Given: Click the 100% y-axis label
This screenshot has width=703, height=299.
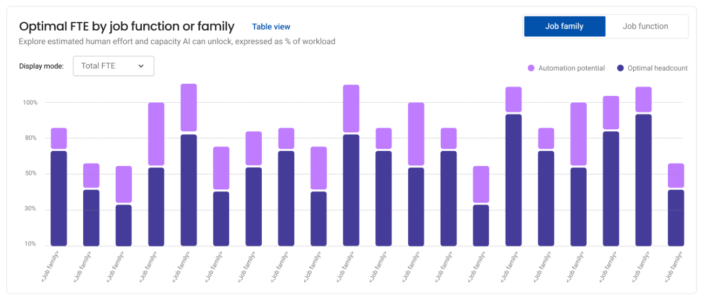Looking at the screenshot, I should point(30,103).
